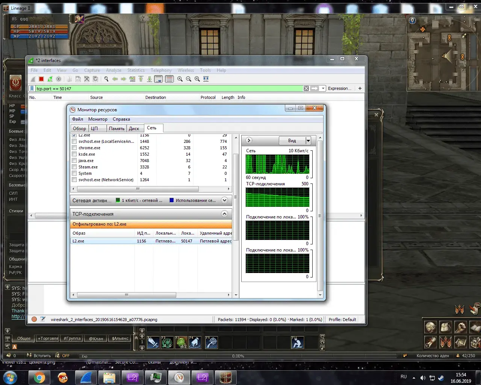Viewport: 481px width, 385px height.
Task: Add a filter button with the plus sign
Action: [360, 88]
